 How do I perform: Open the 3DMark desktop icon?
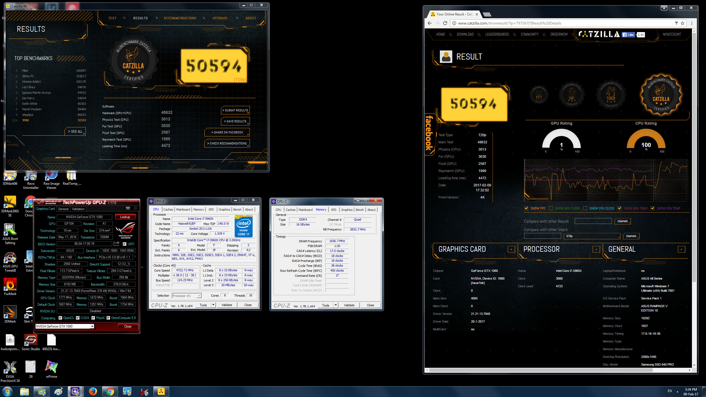pyautogui.click(x=10, y=314)
